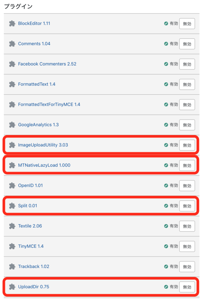The width and height of the screenshot is (203, 299).
Task: Click the puzzle icon beside Split 0.01
Action: point(12,206)
